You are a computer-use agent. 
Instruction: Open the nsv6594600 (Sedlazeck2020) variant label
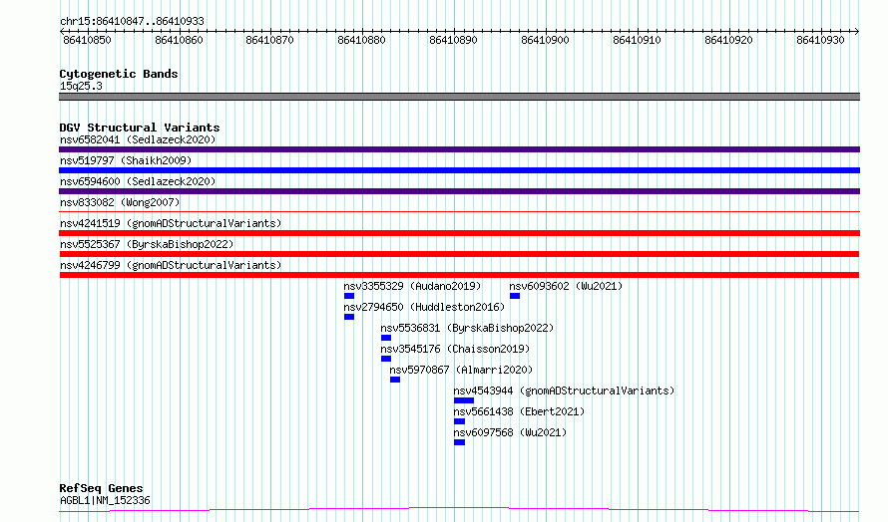coord(138,181)
